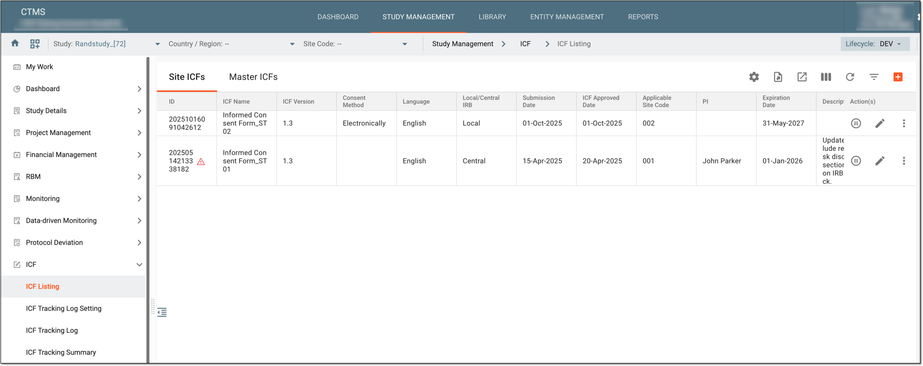
Task: Click the Protocol Deviation sidebar icon
Action: pos(17,242)
